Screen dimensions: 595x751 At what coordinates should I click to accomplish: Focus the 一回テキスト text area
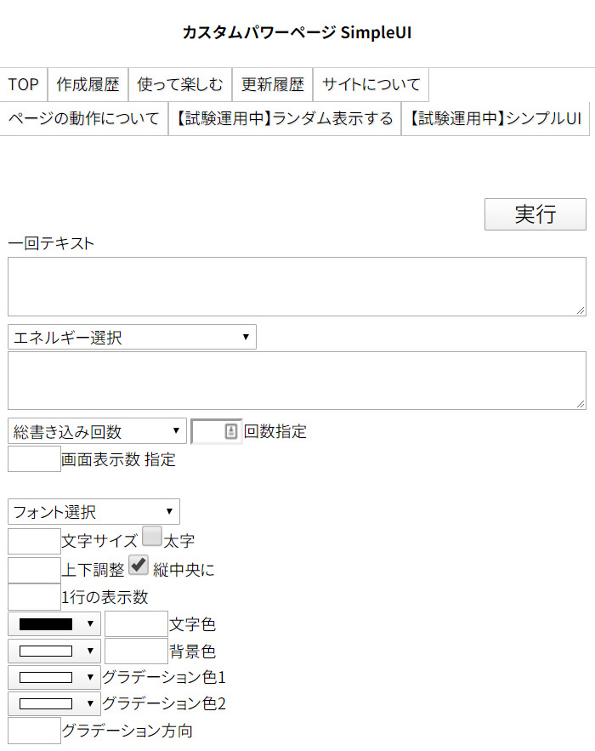click(297, 287)
